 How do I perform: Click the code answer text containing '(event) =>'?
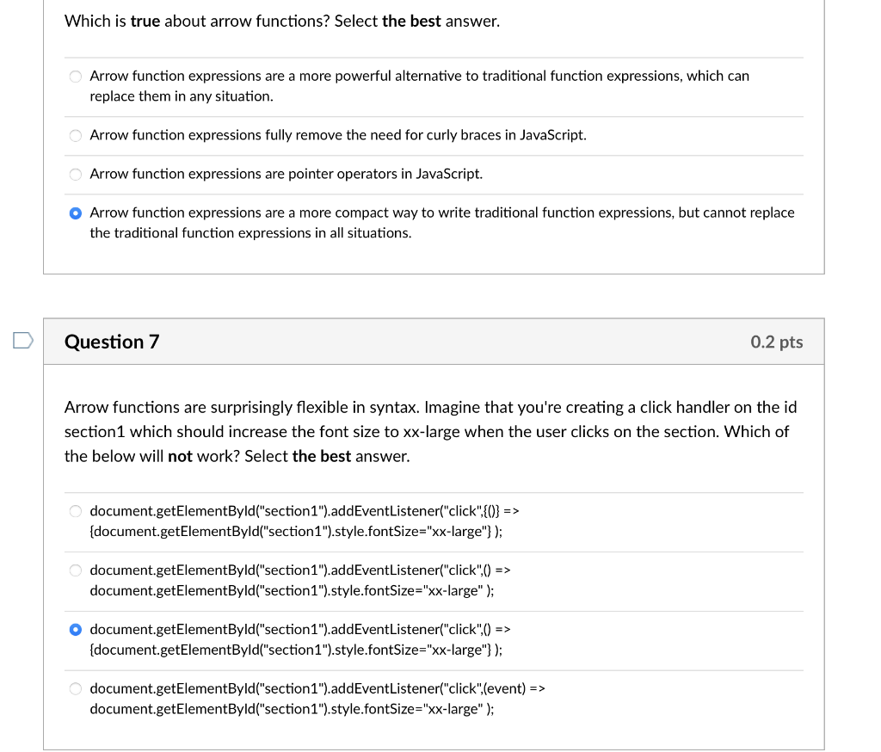317,699
